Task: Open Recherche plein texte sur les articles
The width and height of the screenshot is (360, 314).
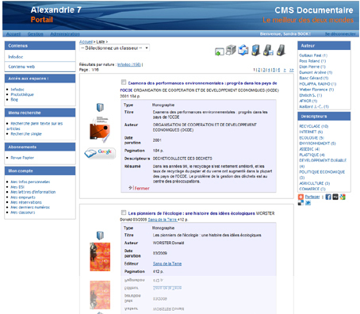Action: [35, 126]
